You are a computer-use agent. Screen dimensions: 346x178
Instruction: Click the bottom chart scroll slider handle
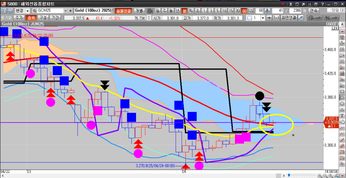[289, 175]
